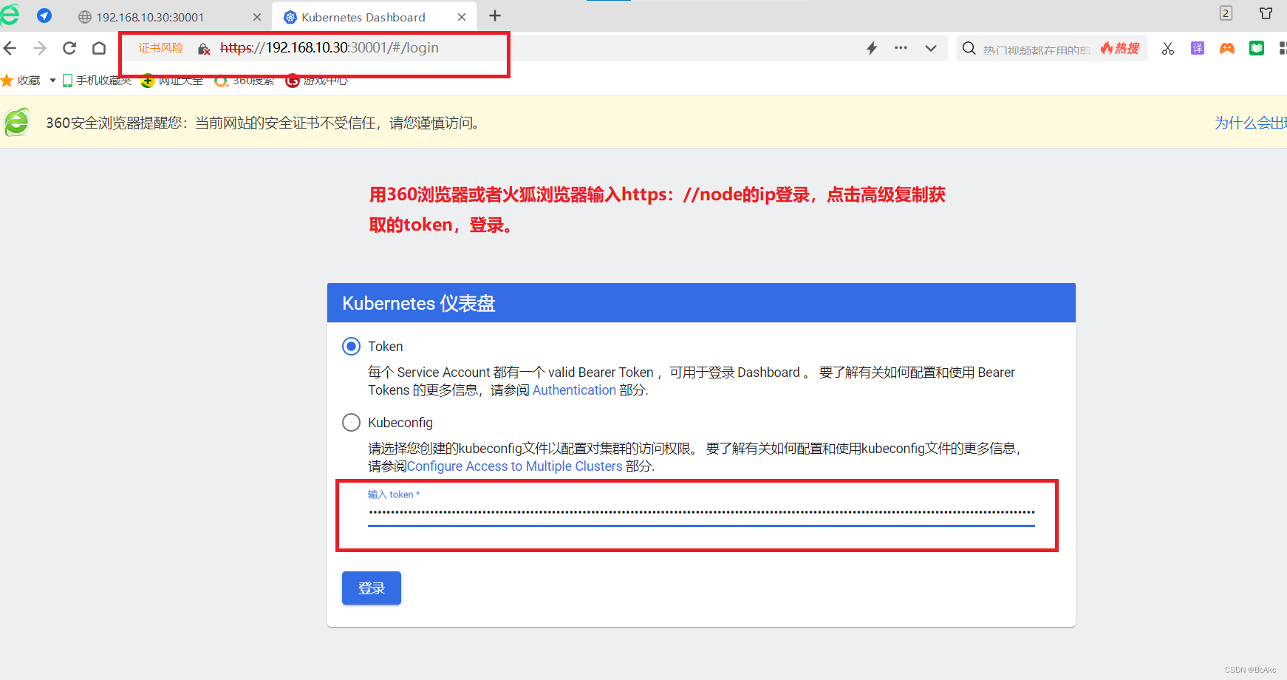Click the lightning speed-mode icon

click(x=872, y=48)
